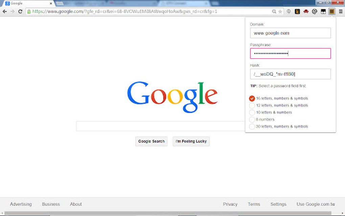Click the Google search box

click(161, 126)
